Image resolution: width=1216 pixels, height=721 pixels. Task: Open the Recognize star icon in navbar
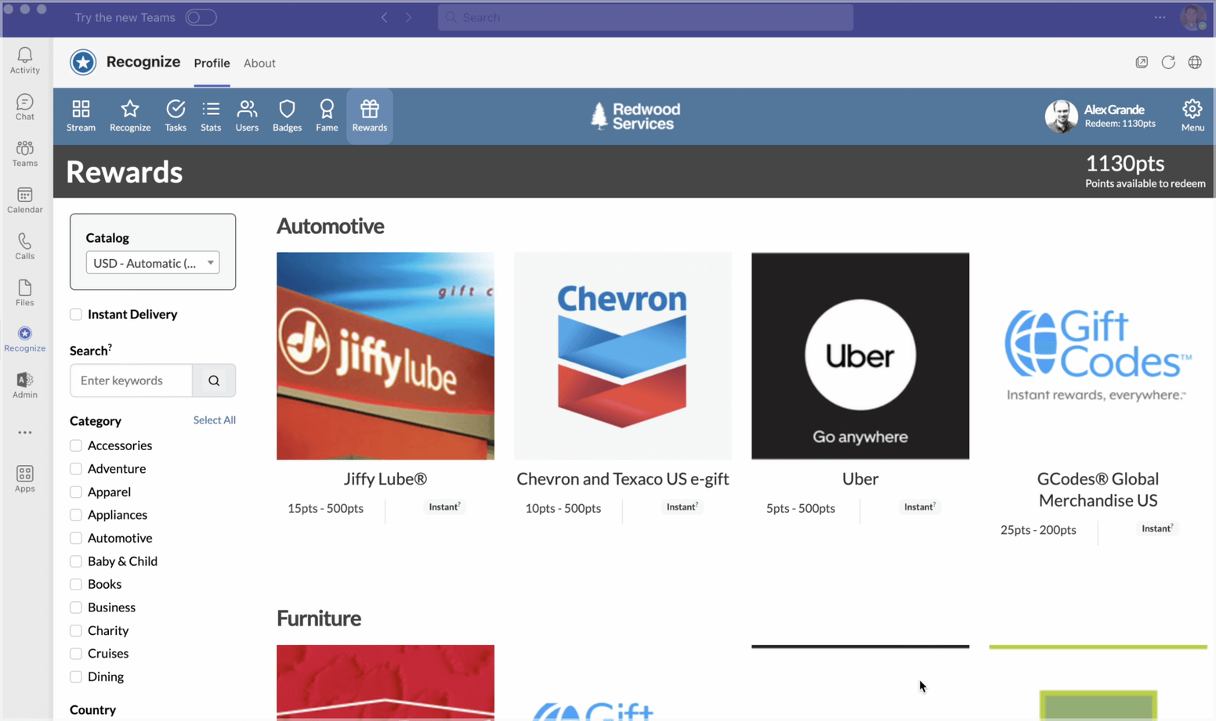click(130, 115)
